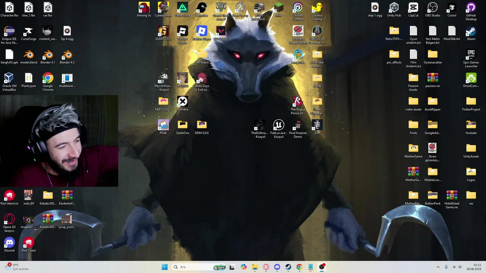
Task: Open File Explorer in the taskbar
Action: (x=255, y=267)
